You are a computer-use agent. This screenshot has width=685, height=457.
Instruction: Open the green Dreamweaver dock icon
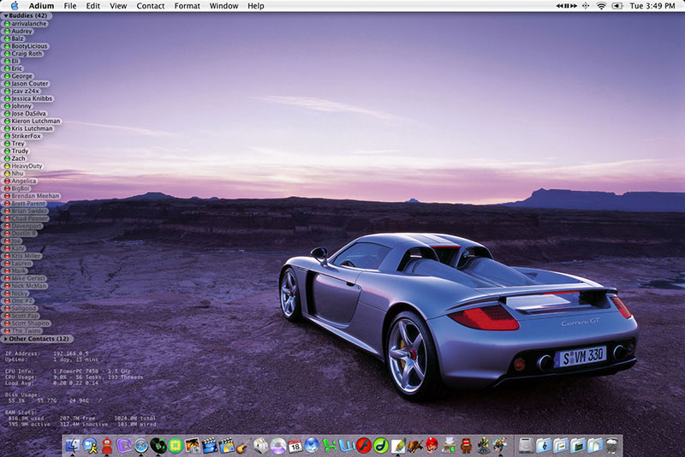click(x=381, y=446)
